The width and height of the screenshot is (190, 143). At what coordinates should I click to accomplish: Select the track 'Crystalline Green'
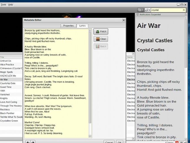(11, 121)
